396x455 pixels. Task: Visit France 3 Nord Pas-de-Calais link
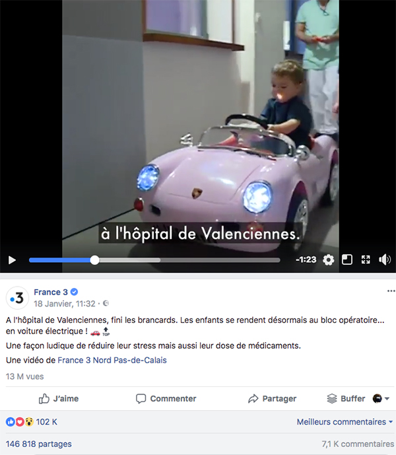pyautogui.click(x=112, y=360)
